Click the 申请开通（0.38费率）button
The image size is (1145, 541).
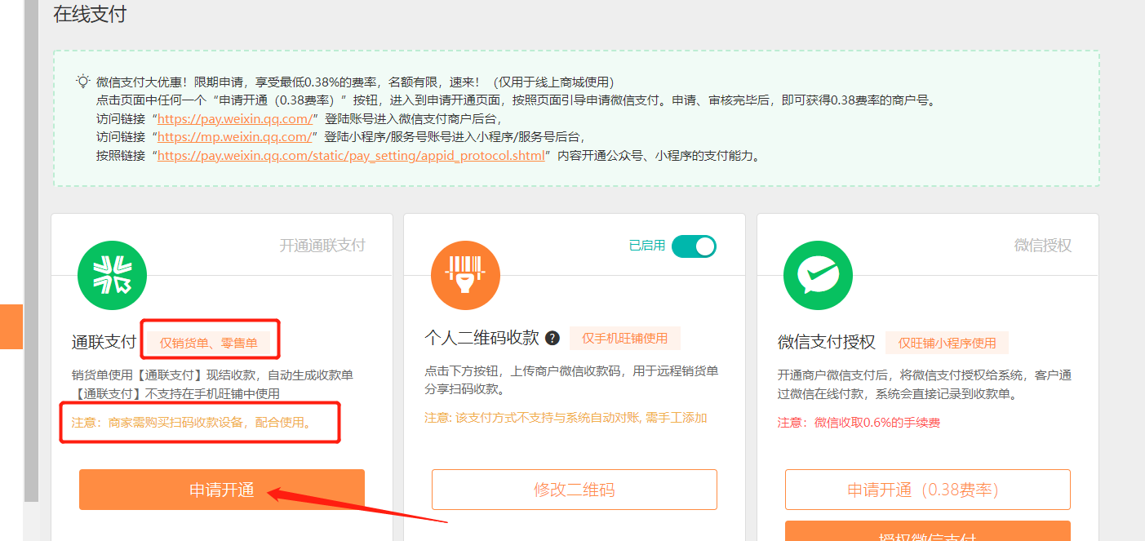click(928, 490)
